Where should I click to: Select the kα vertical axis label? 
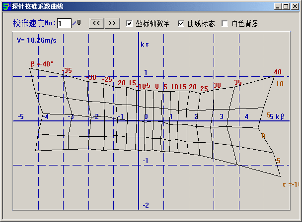pyautogui.click(x=145, y=44)
